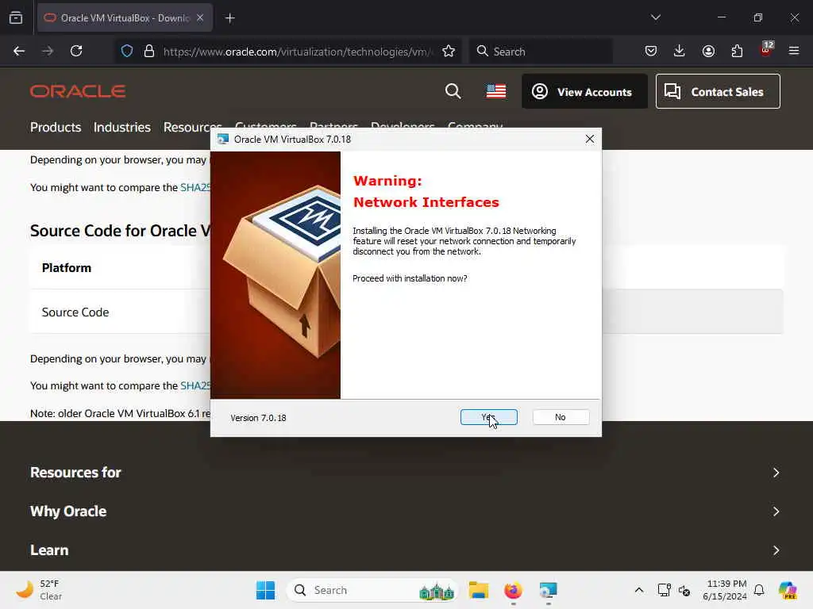Open the Products menu
Image resolution: width=813 pixels, height=609 pixels.
coord(56,128)
